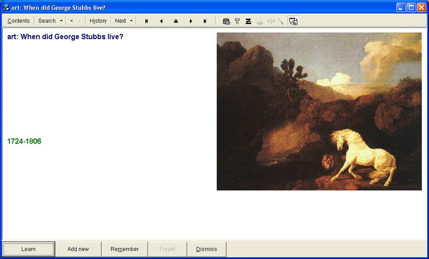Expand the Next dropdown arrow

(x=131, y=21)
